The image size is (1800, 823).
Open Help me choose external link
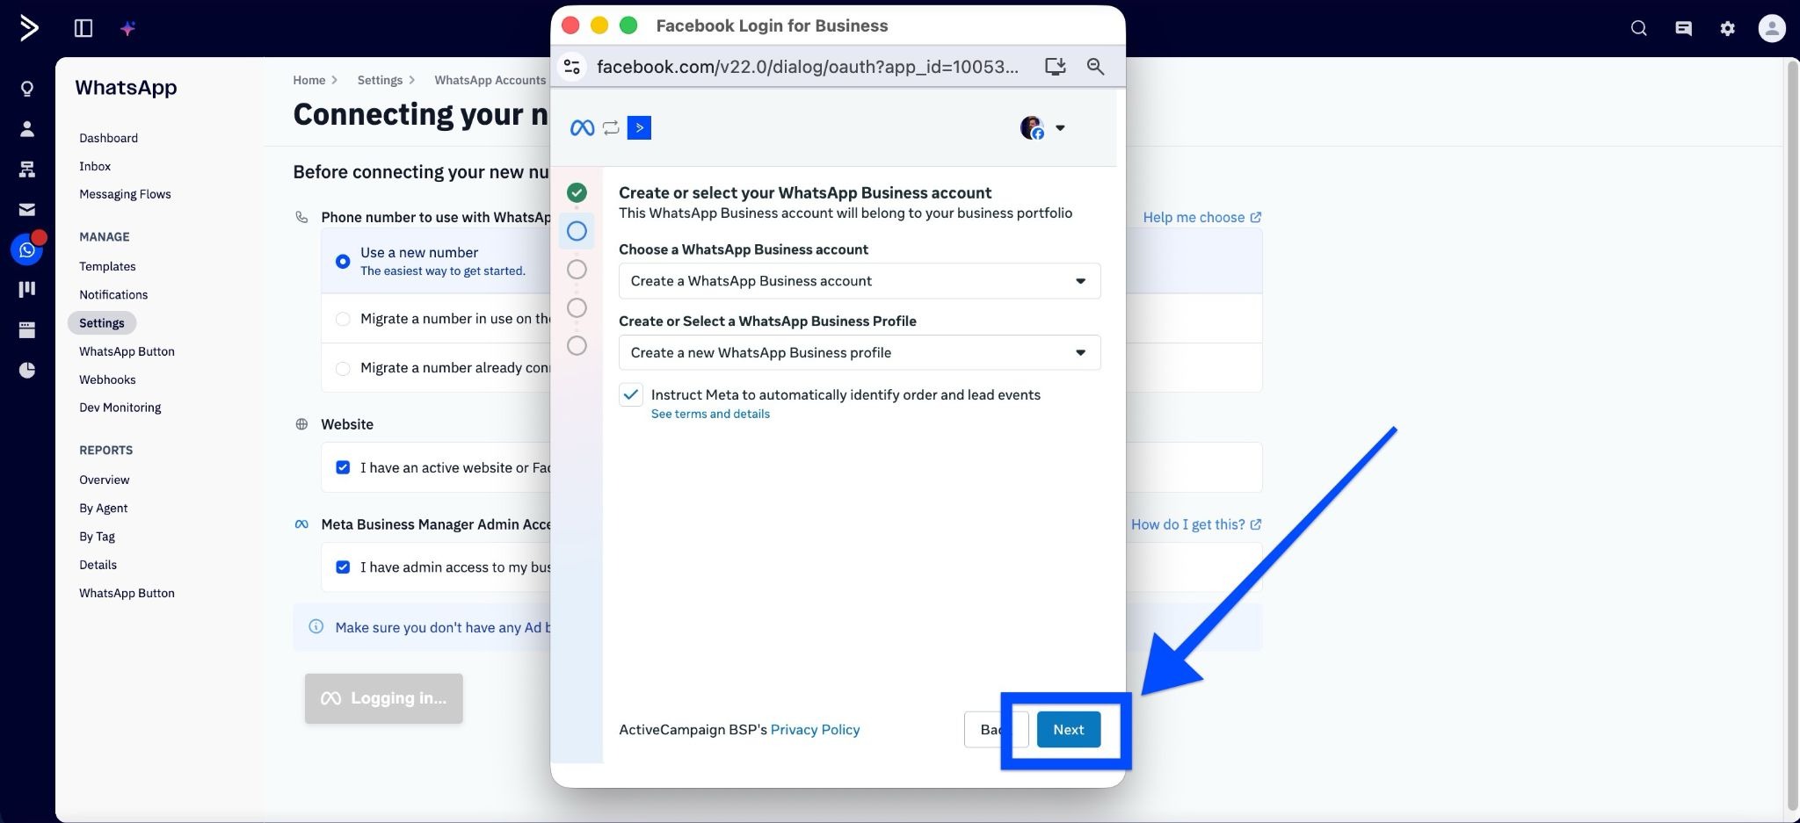(1201, 217)
